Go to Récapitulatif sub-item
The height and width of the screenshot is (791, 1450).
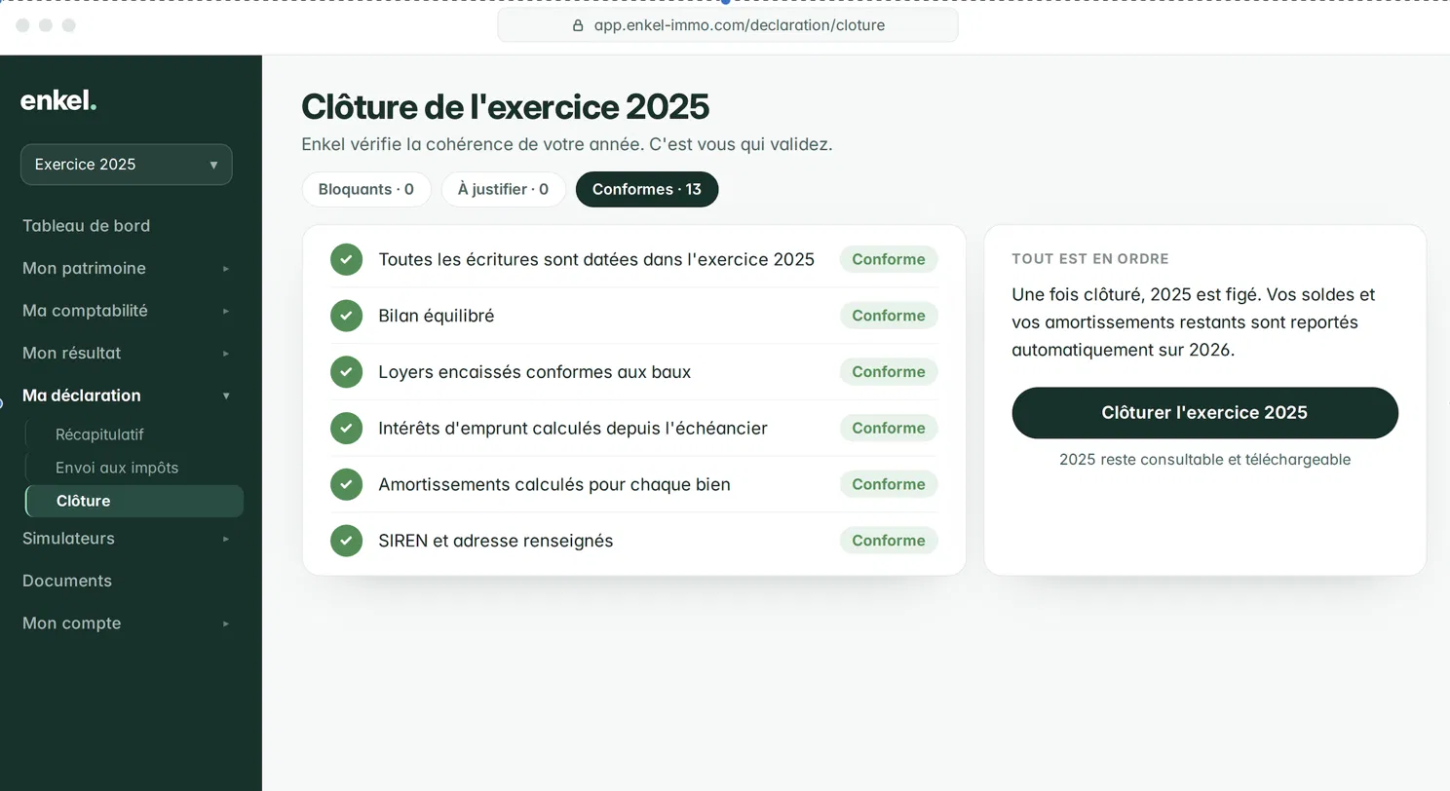(99, 434)
